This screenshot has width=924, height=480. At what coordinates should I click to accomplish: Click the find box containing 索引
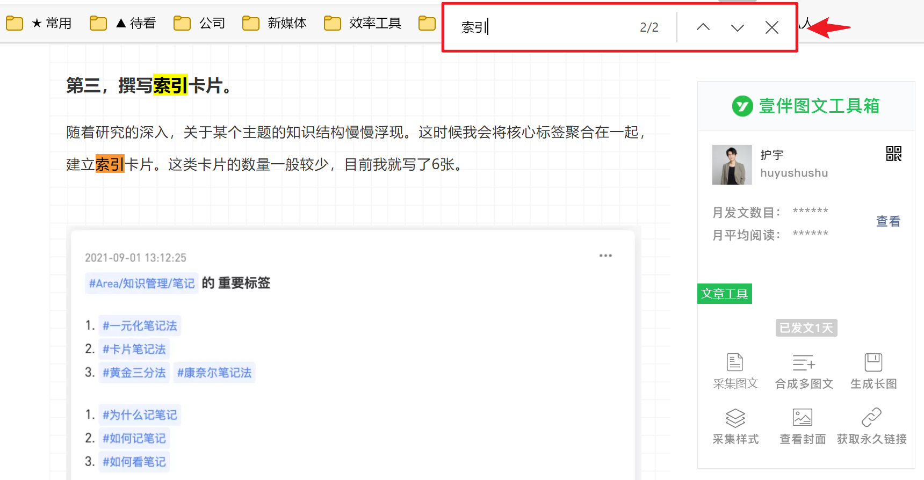click(x=543, y=27)
